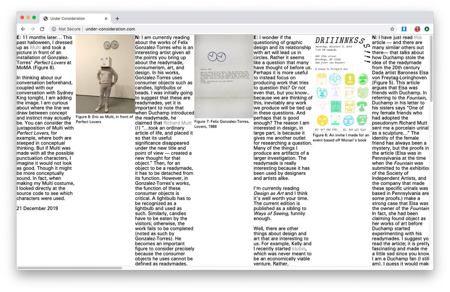450x292 pixels.
Task: Close the window with red button
Action: point(22,18)
